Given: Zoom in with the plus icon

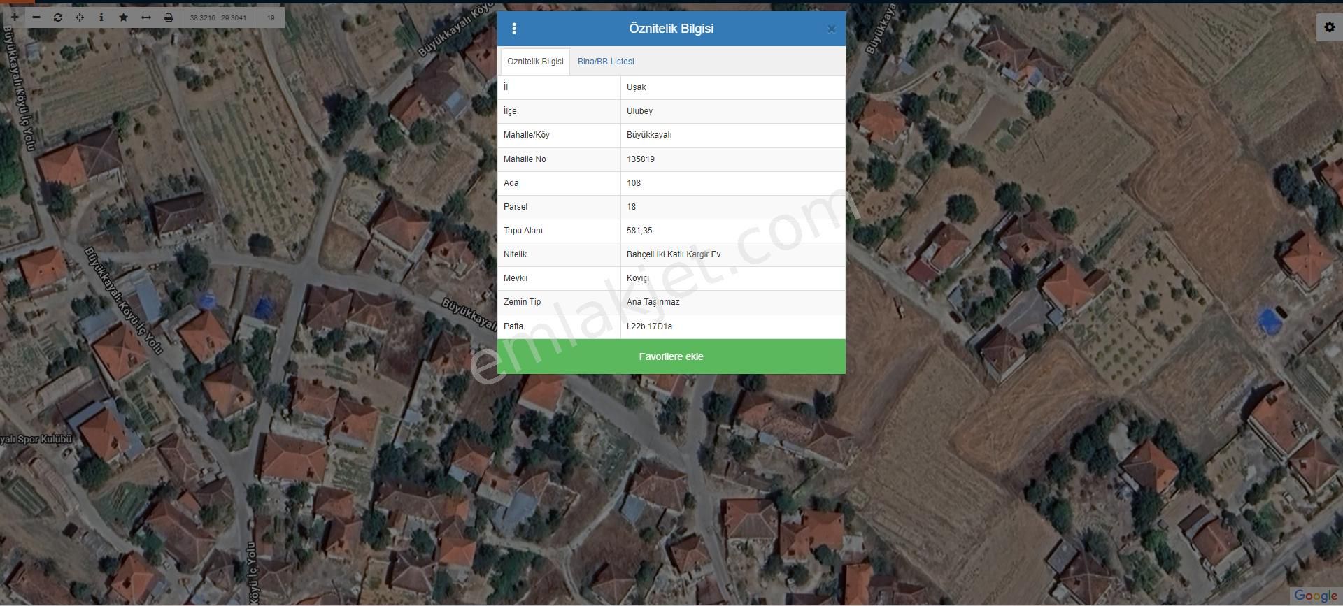Looking at the screenshot, I should [15, 17].
